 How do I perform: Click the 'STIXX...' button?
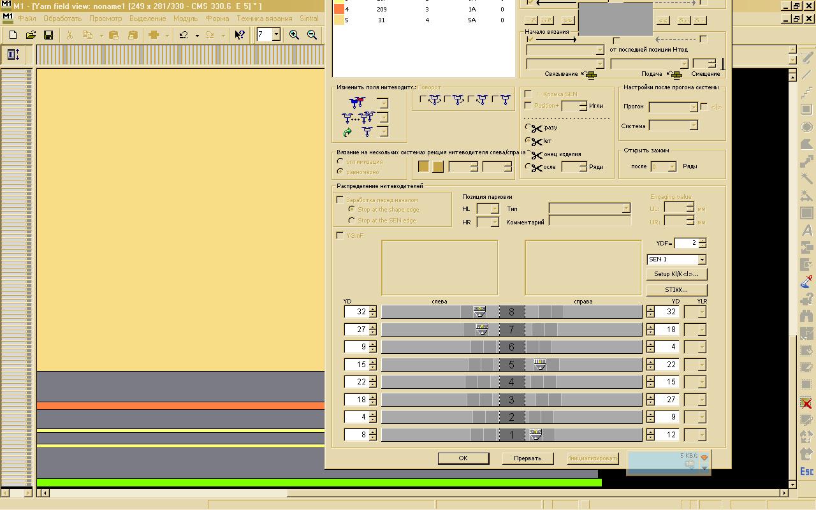676,290
